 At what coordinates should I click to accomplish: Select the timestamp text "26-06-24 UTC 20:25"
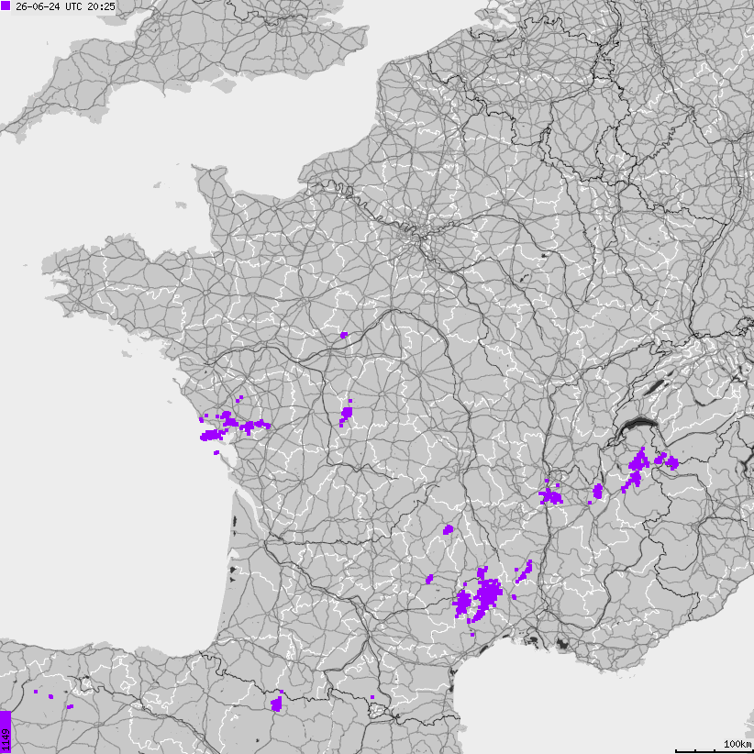click(x=65, y=6)
